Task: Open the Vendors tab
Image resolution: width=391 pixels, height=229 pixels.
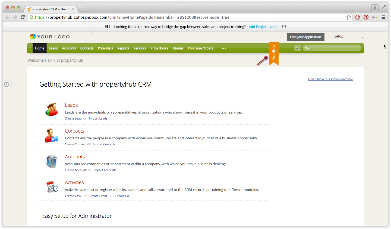Action: click(140, 48)
